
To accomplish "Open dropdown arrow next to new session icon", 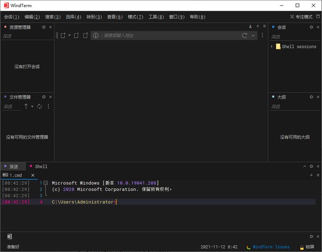I will click(x=69, y=35).
